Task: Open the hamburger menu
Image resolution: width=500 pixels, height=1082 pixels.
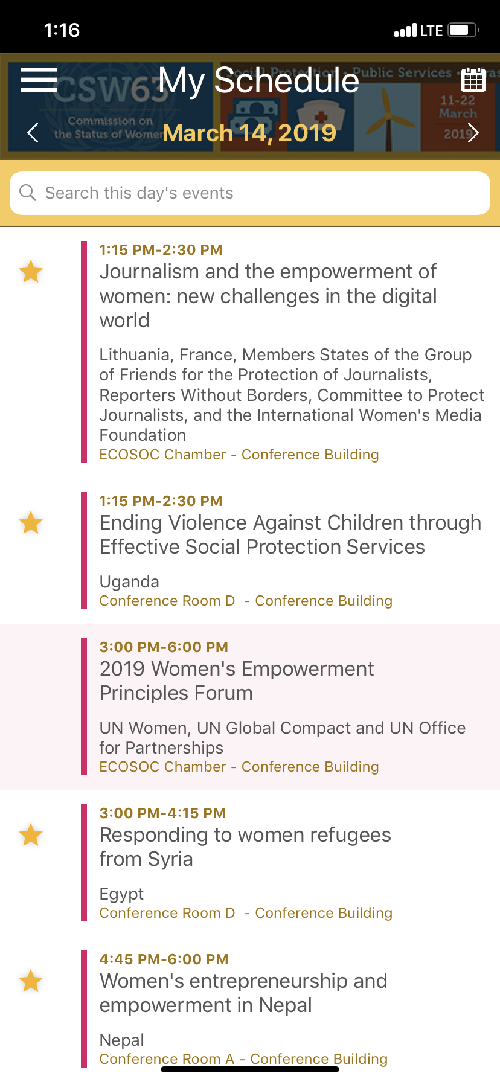Action: pyautogui.click(x=38, y=80)
